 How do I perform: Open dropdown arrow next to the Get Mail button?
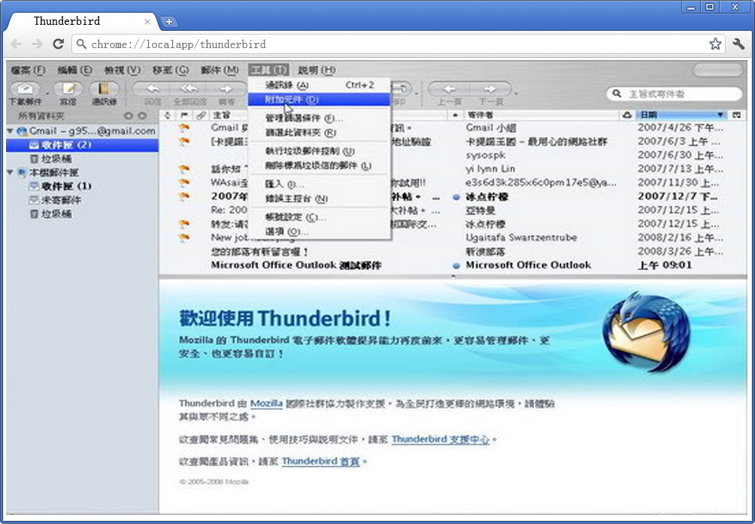click(x=47, y=92)
